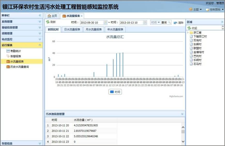This screenshot has height=146, width=225.
Task: Open the 主题 theme dropdown
Action: click(x=196, y=10)
